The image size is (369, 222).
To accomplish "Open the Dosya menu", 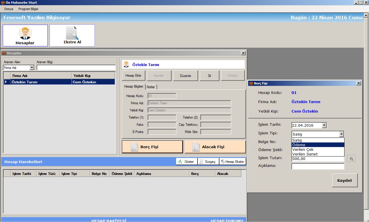I will 9,9.
